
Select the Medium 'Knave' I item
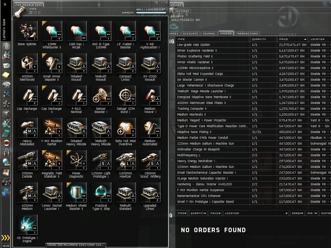point(150,99)
